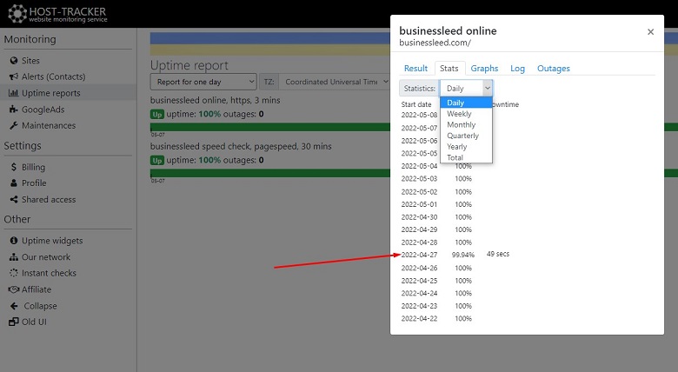This screenshot has width=678, height=372.
Task: Click the Host-Tracker logo
Action: (57, 13)
